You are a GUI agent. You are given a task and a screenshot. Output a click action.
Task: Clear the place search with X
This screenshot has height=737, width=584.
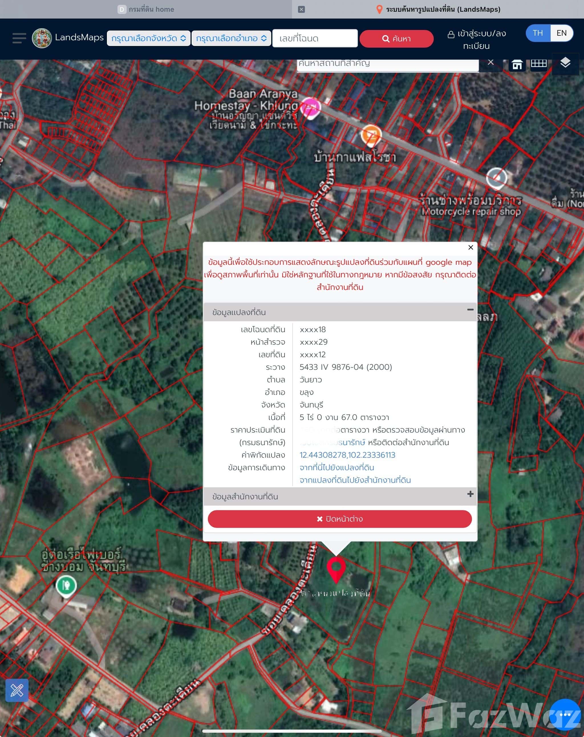490,62
